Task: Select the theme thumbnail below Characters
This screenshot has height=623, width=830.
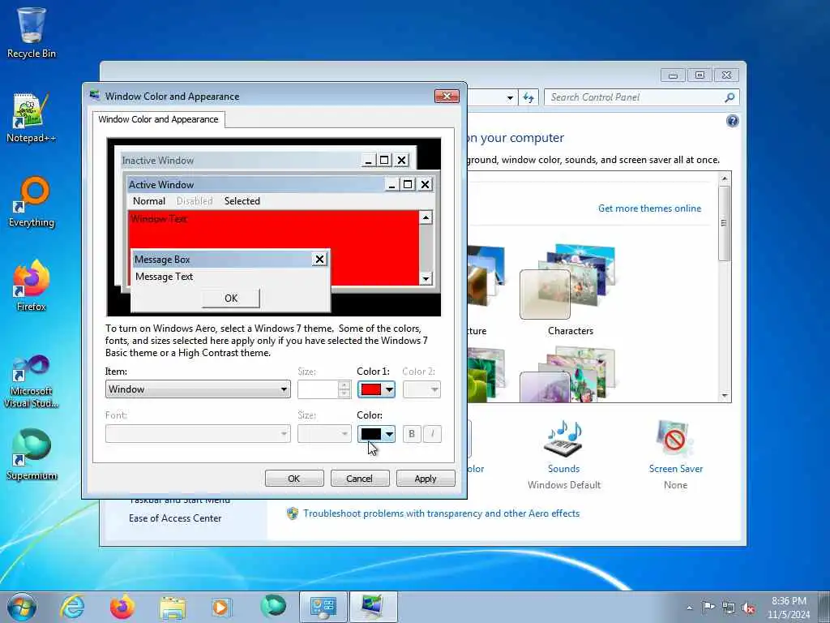Action: click(x=568, y=374)
